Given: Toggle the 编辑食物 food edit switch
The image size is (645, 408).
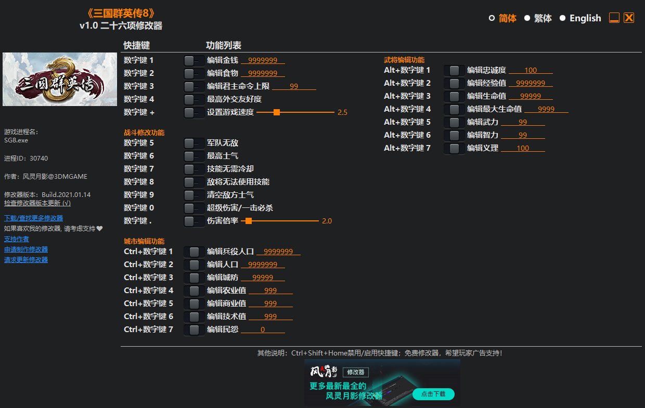Looking at the screenshot, I should 193,73.
